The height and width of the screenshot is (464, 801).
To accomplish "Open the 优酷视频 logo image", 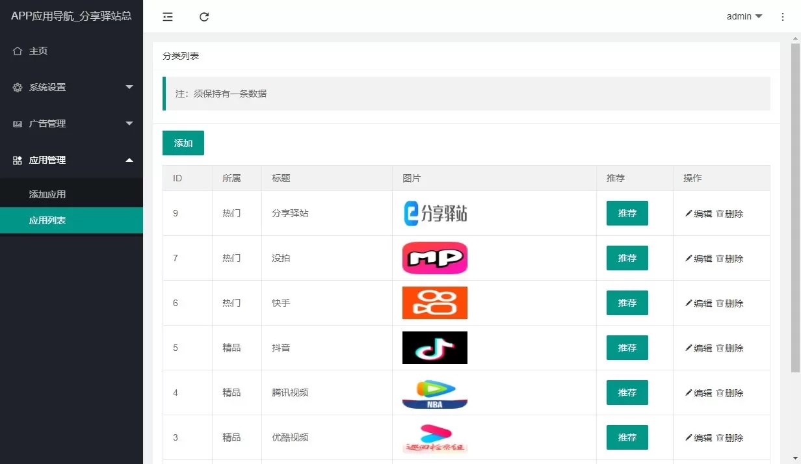I will 435,437.
